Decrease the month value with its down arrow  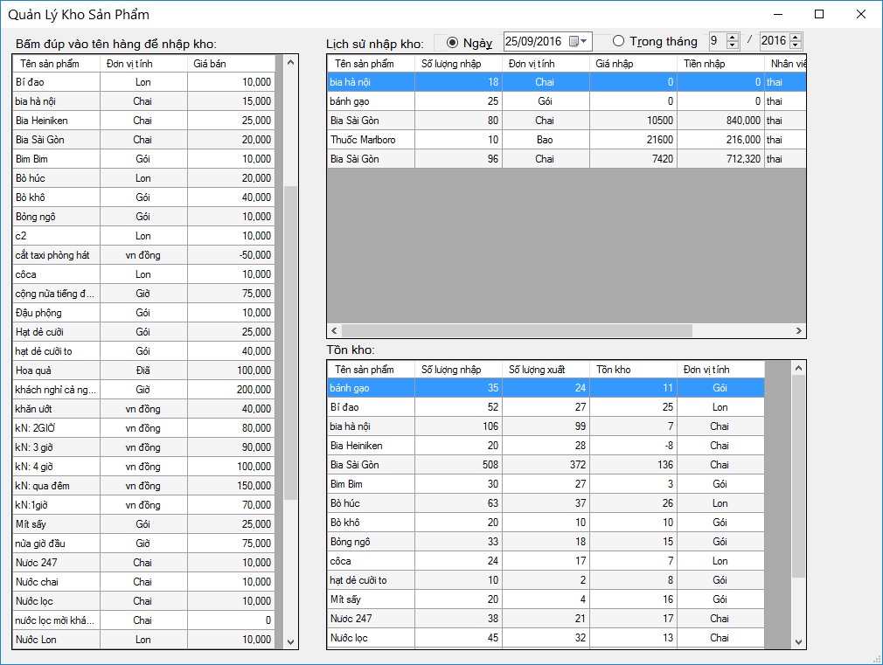tap(732, 45)
